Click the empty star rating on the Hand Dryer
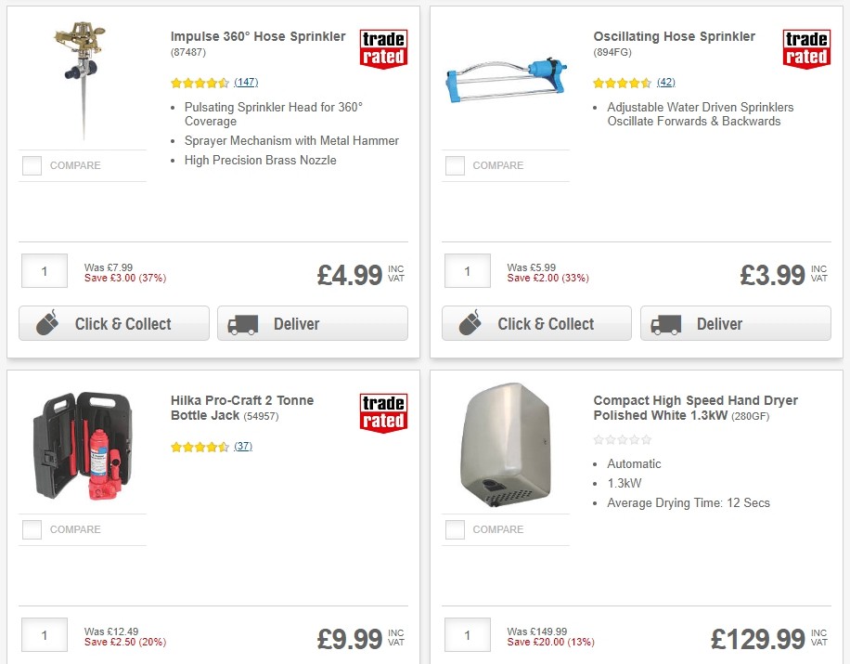The image size is (850, 664). coord(622,439)
